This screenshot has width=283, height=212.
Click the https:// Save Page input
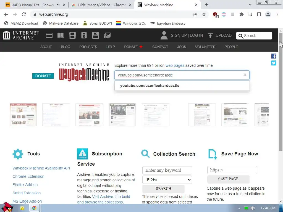pos(232,170)
